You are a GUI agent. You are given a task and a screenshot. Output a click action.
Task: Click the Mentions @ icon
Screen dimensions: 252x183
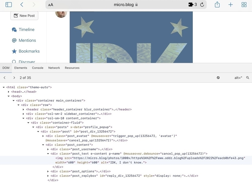(14, 40)
